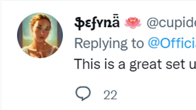The height and width of the screenshot is (110, 196).
Task: Open the circular profile picture of the woman
Action: coord(40,35)
